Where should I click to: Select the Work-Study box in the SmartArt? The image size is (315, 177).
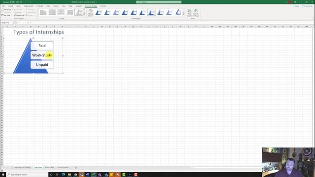click(42, 55)
